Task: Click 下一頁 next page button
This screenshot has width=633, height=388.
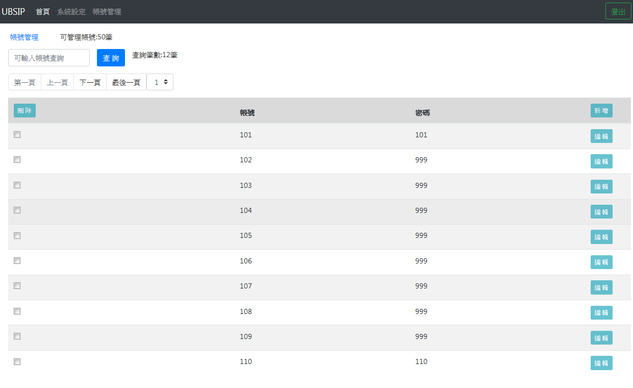Action: click(90, 82)
